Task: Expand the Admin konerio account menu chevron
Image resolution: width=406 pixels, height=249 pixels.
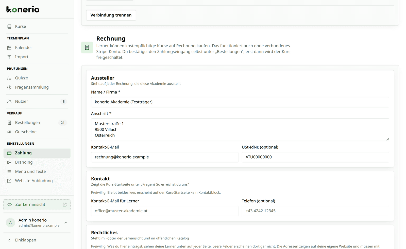Action: coord(66,223)
